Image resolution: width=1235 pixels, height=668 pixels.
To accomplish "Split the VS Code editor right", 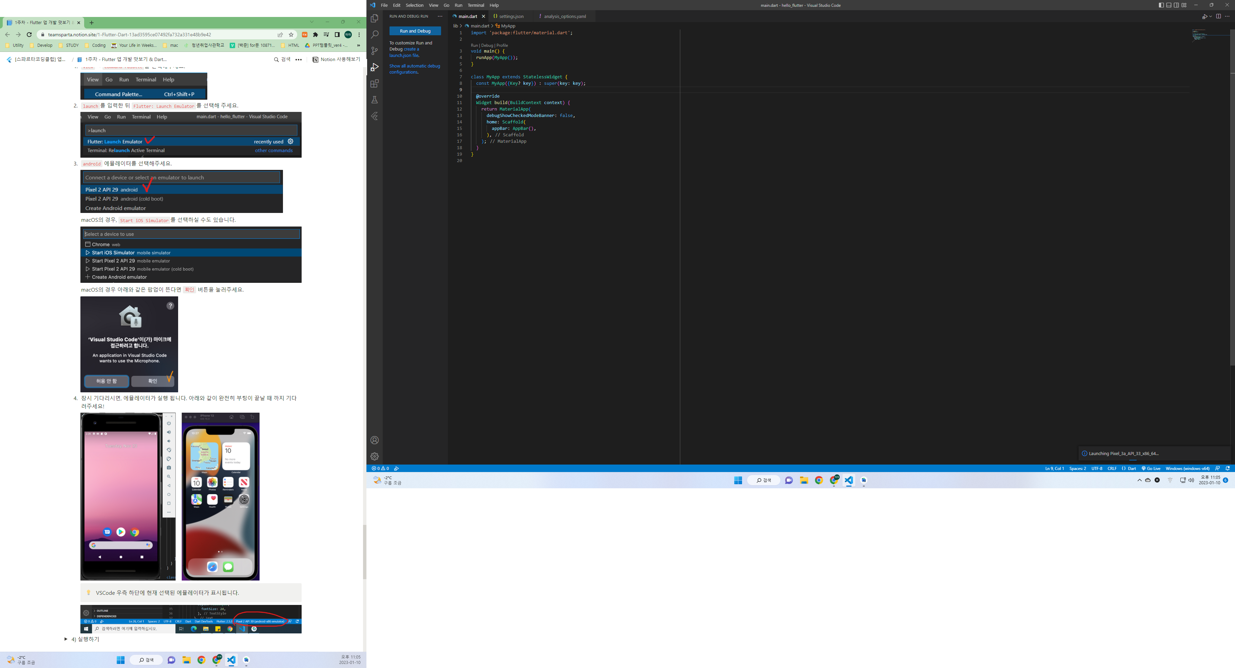I will pos(1218,16).
